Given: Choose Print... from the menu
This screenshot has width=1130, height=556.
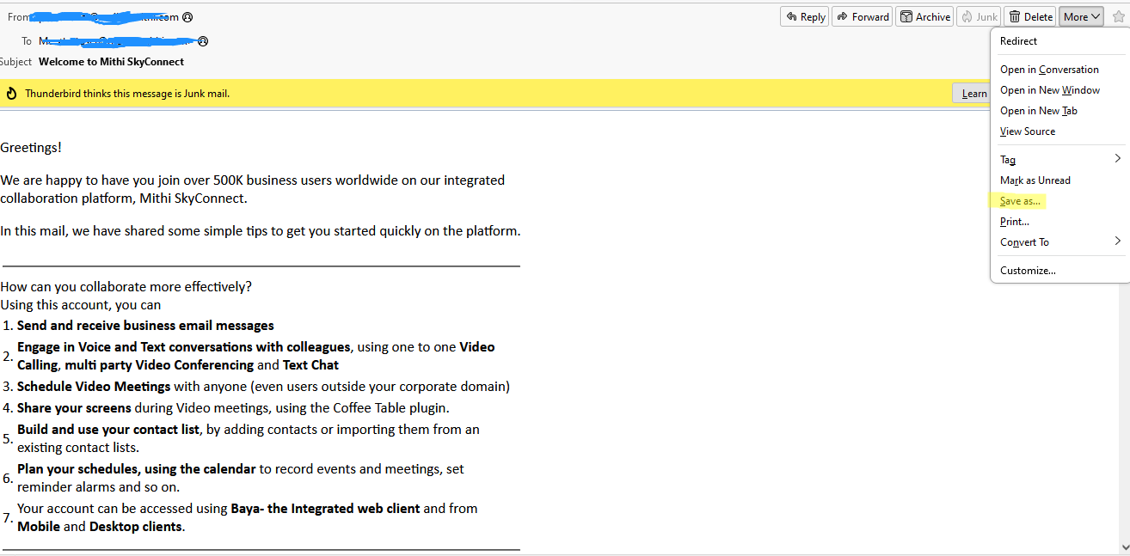Looking at the screenshot, I should (1059, 222).
